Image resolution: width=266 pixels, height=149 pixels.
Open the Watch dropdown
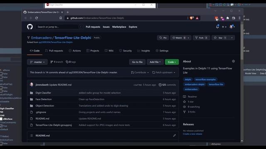pos(181,38)
